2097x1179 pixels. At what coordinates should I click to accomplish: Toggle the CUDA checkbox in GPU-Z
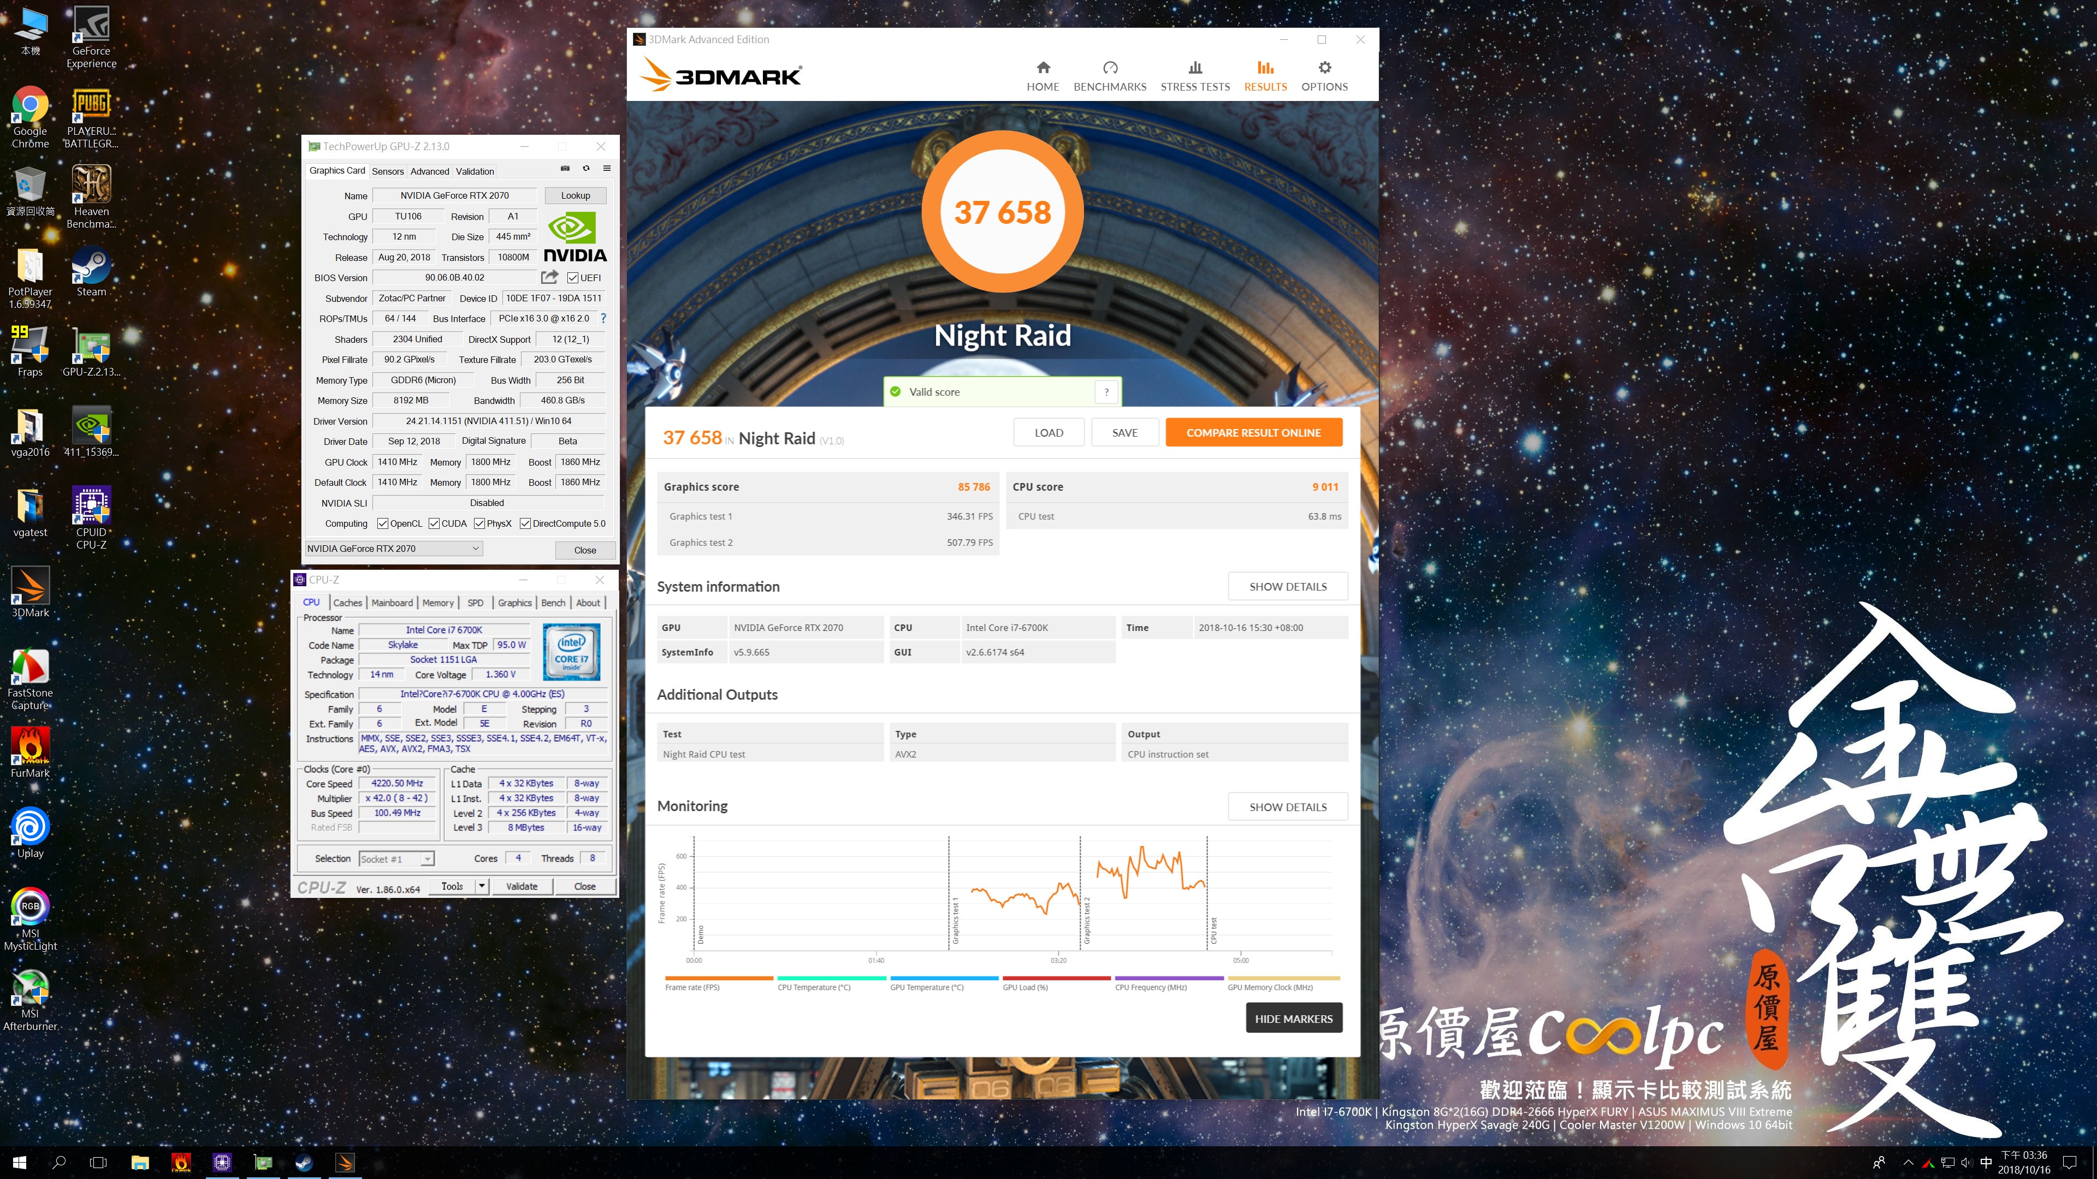434,523
